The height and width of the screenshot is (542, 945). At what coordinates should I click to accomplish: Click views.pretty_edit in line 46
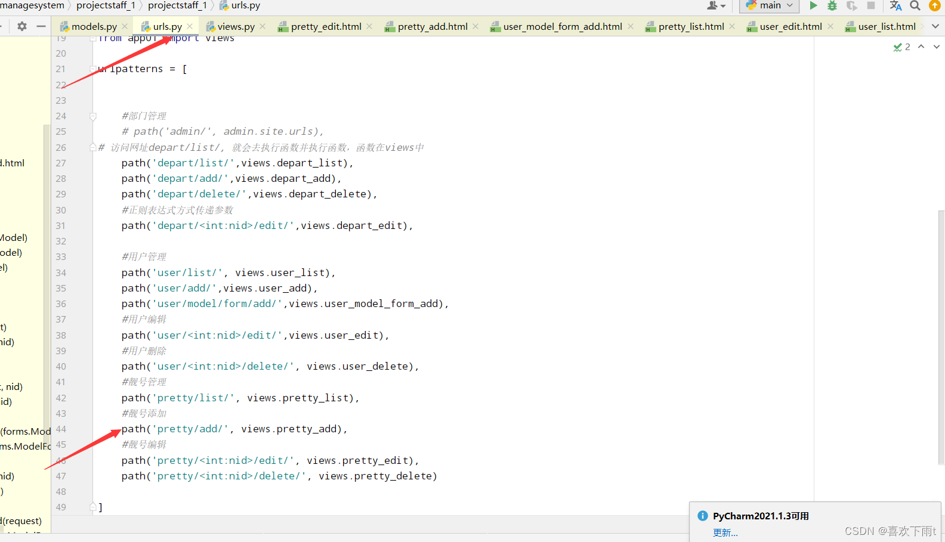[x=357, y=460]
